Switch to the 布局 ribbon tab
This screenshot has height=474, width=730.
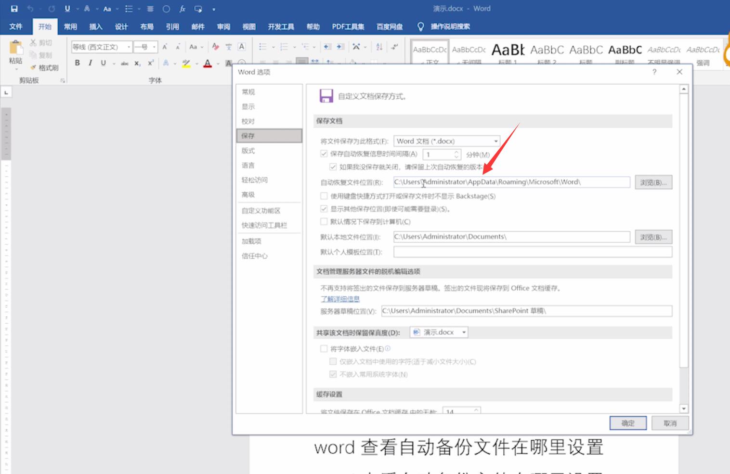click(x=147, y=26)
